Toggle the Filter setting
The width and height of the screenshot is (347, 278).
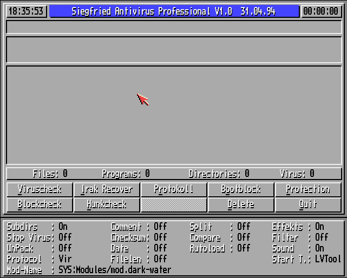pos(300,237)
